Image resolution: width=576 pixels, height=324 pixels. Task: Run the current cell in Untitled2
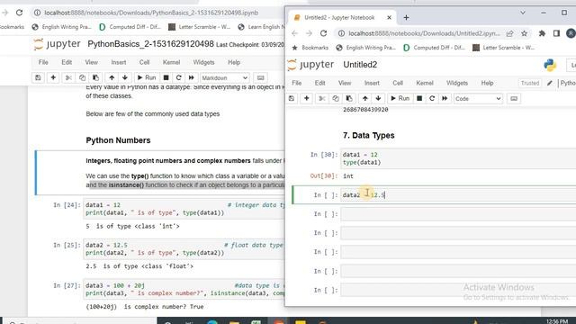pyautogui.click(x=400, y=98)
